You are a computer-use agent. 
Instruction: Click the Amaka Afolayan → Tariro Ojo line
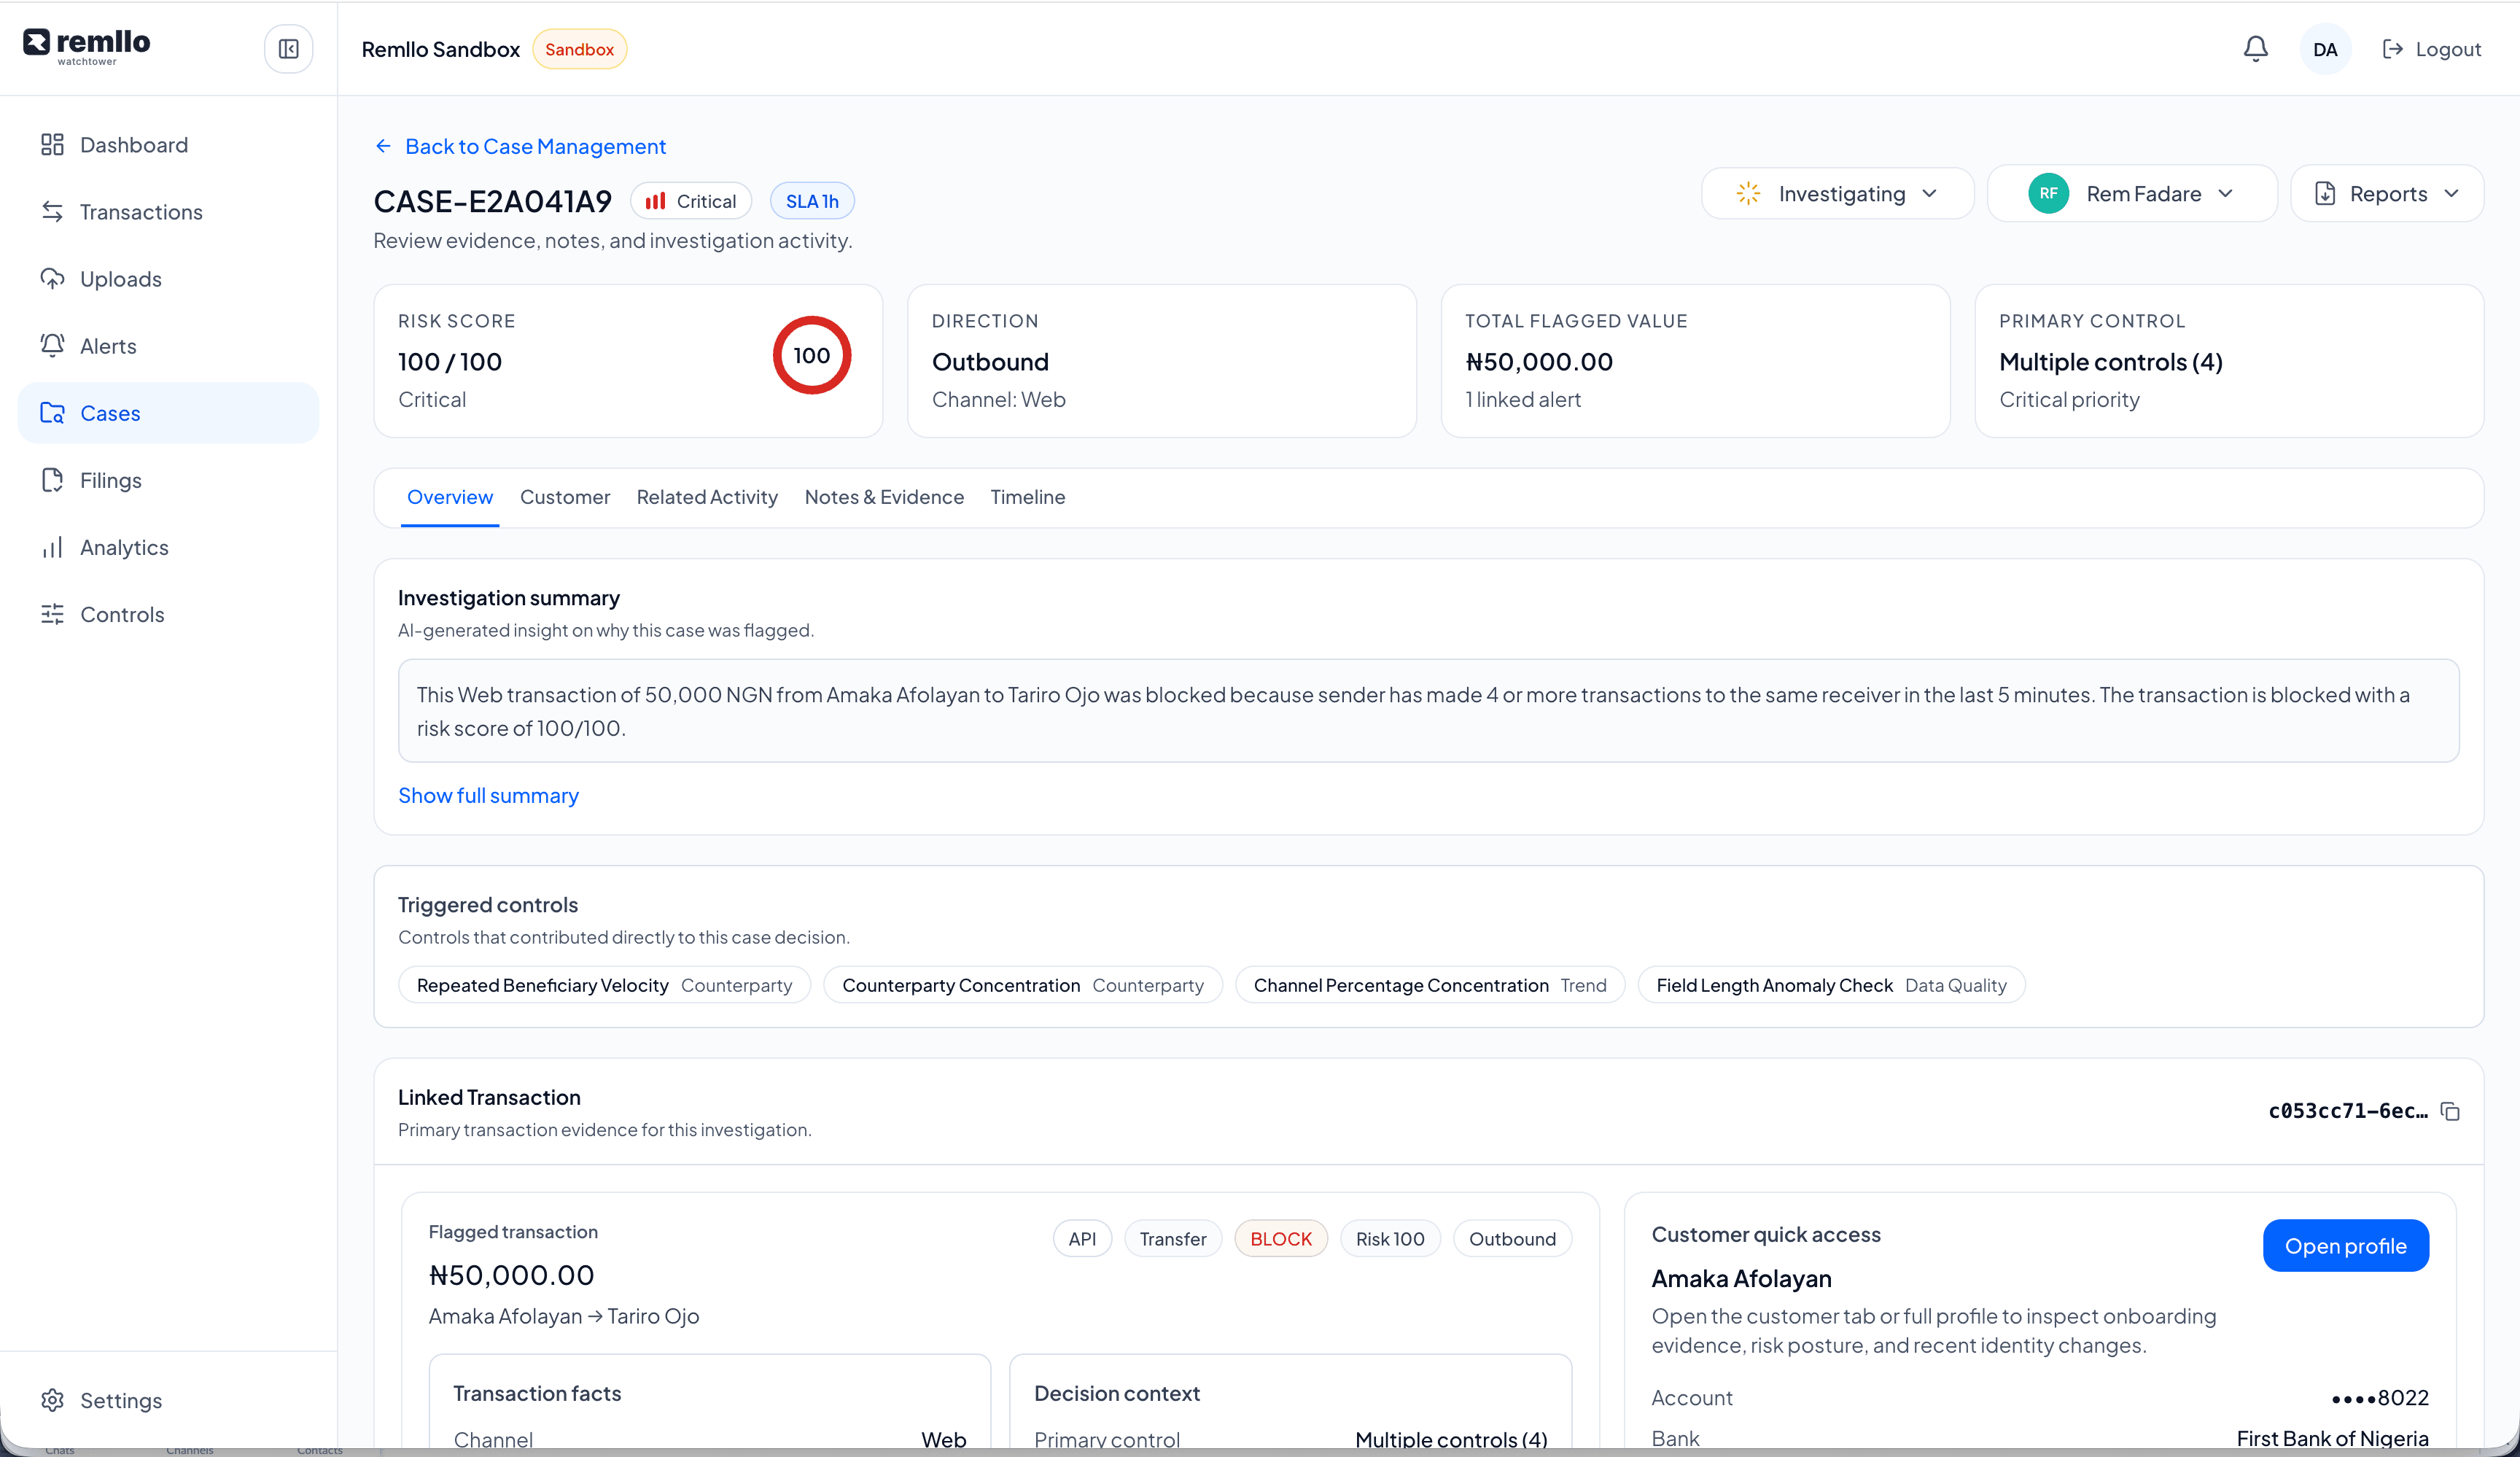564,1316
